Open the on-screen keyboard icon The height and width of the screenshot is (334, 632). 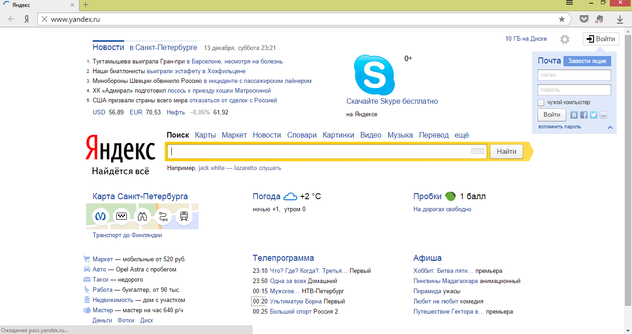coord(477,151)
